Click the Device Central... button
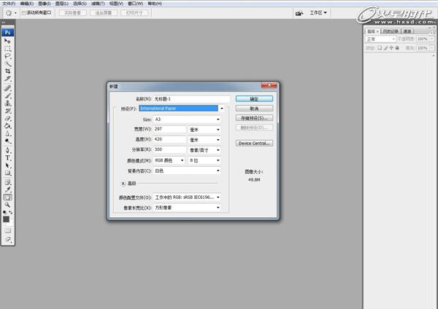This screenshot has height=309, width=438. point(254,143)
